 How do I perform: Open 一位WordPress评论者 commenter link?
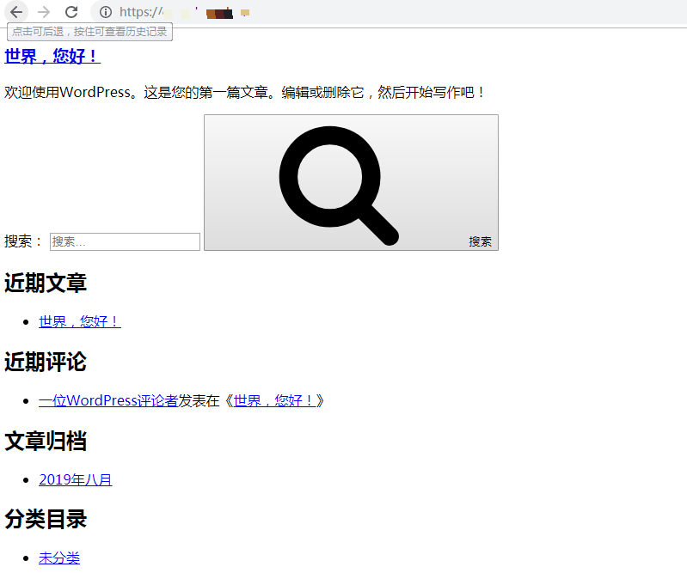(108, 400)
